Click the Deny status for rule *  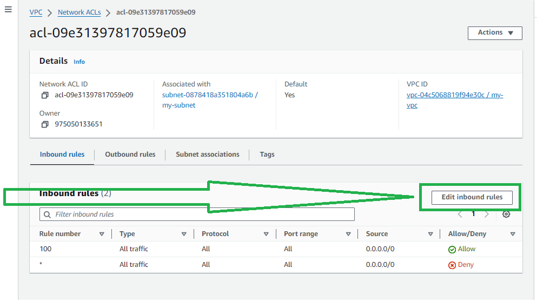pos(461,265)
